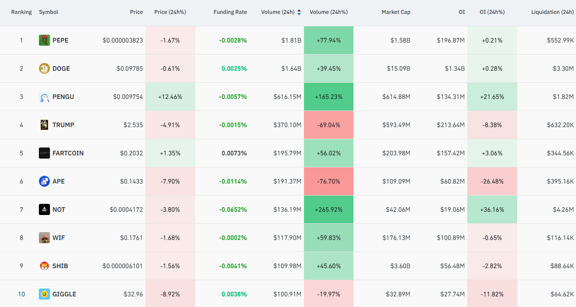Sort by the Market Cap column header
The image size is (576, 307).
point(396,12)
